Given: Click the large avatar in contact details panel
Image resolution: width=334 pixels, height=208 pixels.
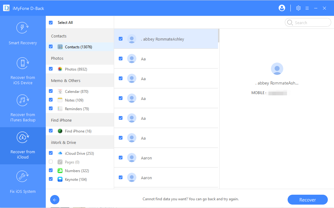Looking at the screenshot, I should [277, 69].
